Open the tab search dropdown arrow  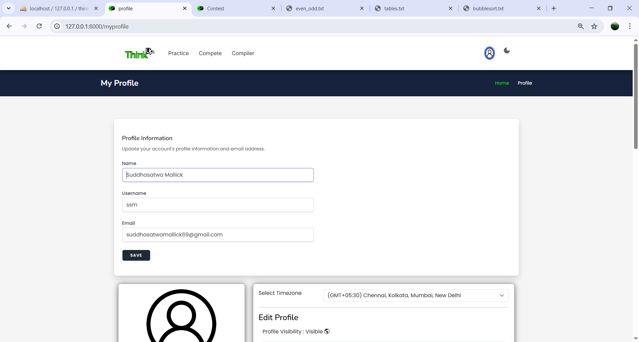[9, 8]
